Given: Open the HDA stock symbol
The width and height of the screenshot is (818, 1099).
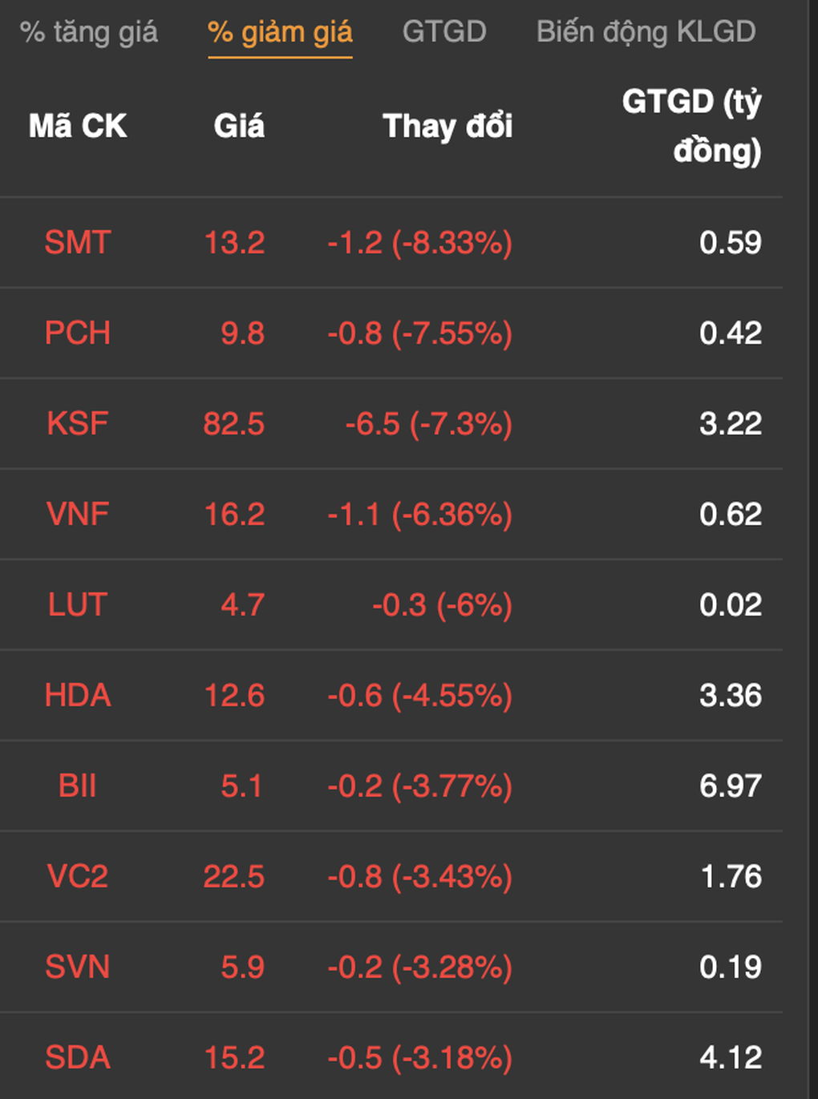Looking at the screenshot, I should pos(77,695).
